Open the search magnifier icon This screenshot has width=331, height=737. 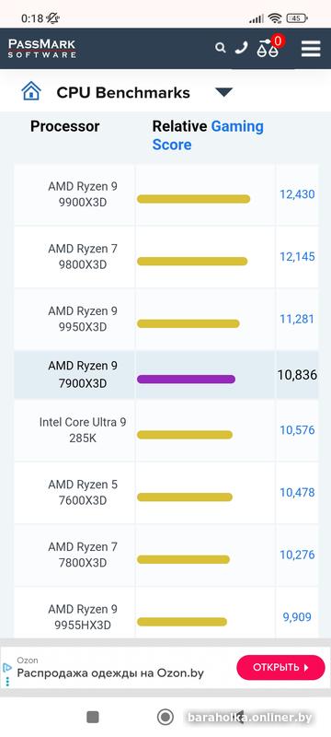tap(220, 48)
